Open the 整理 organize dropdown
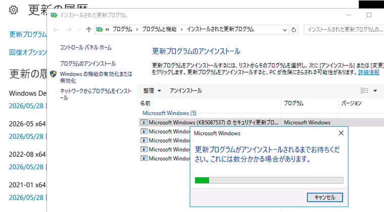384x212 pixels. [x=152, y=91]
